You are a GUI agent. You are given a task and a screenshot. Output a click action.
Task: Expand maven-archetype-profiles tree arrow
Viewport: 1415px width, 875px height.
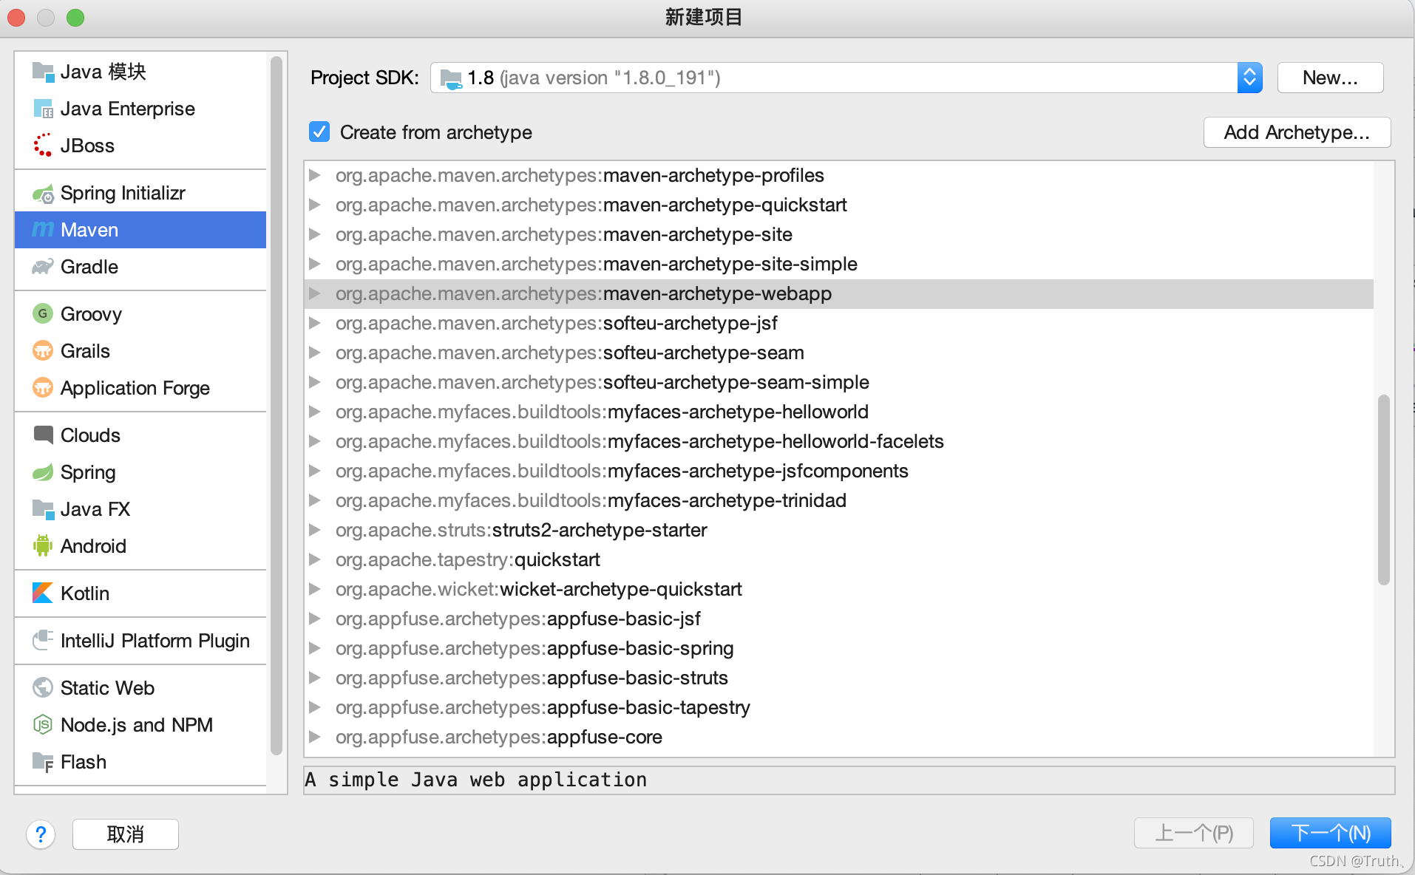click(314, 175)
